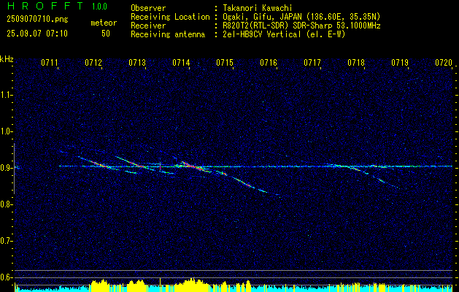The height and width of the screenshot is (292, 459).
Task: Click the 0719 time marker label
Action: [400, 63]
